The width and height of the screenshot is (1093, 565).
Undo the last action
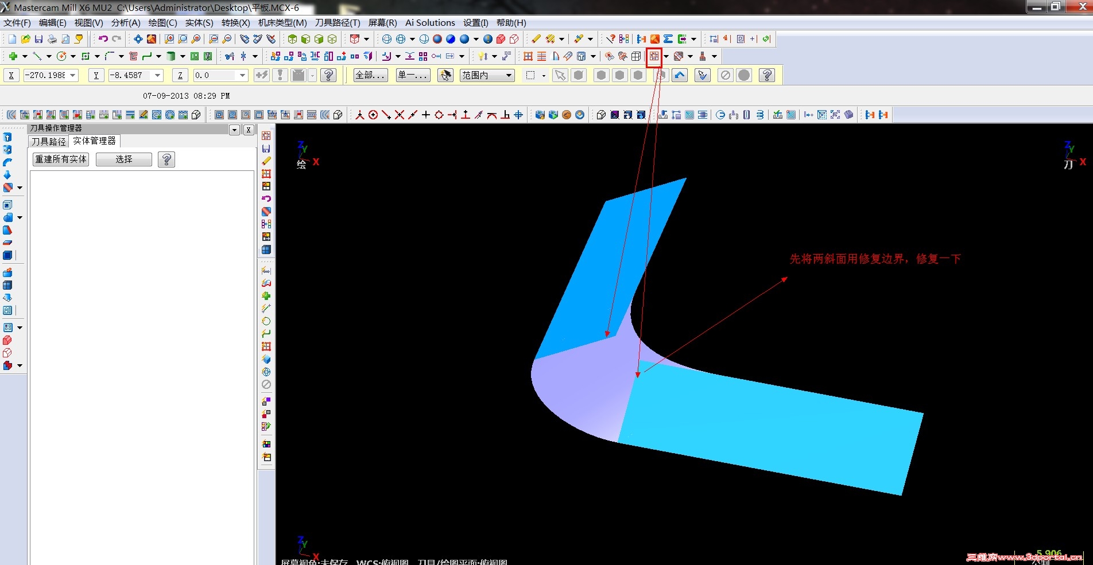(103, 39)
